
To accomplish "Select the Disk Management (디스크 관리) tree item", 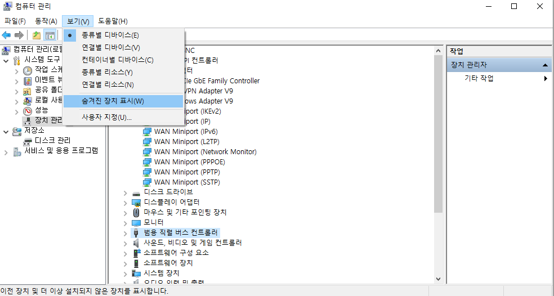I will pyautogui.click(x=53, y=141).
